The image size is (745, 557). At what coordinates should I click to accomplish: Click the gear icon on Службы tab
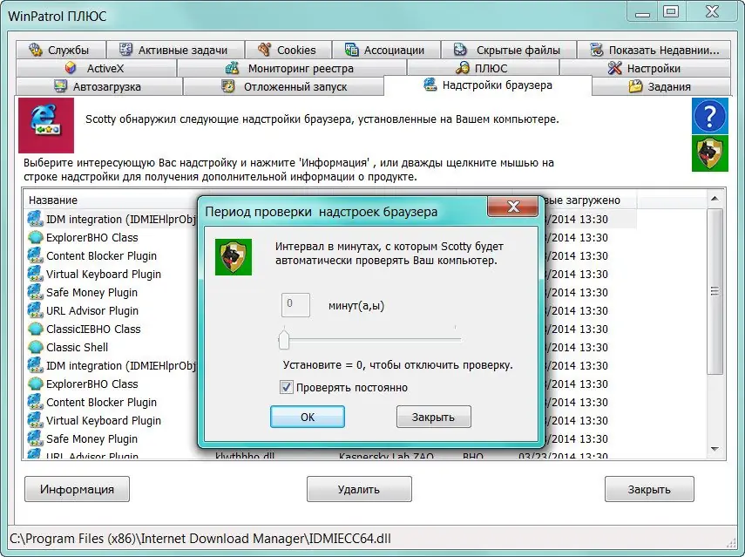click(36, 50)
